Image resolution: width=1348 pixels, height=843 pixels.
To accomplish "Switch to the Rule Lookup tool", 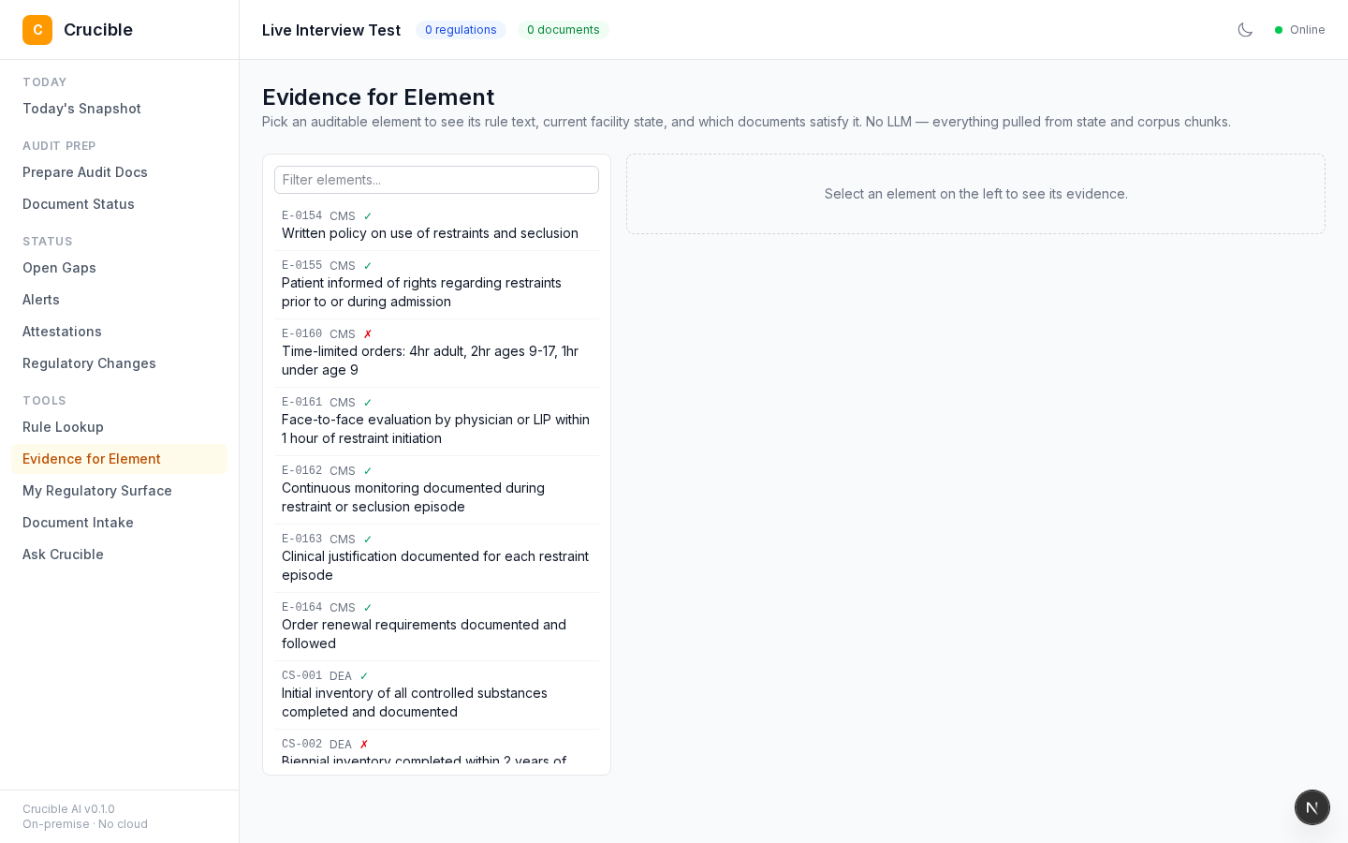I will coord(63,427).
